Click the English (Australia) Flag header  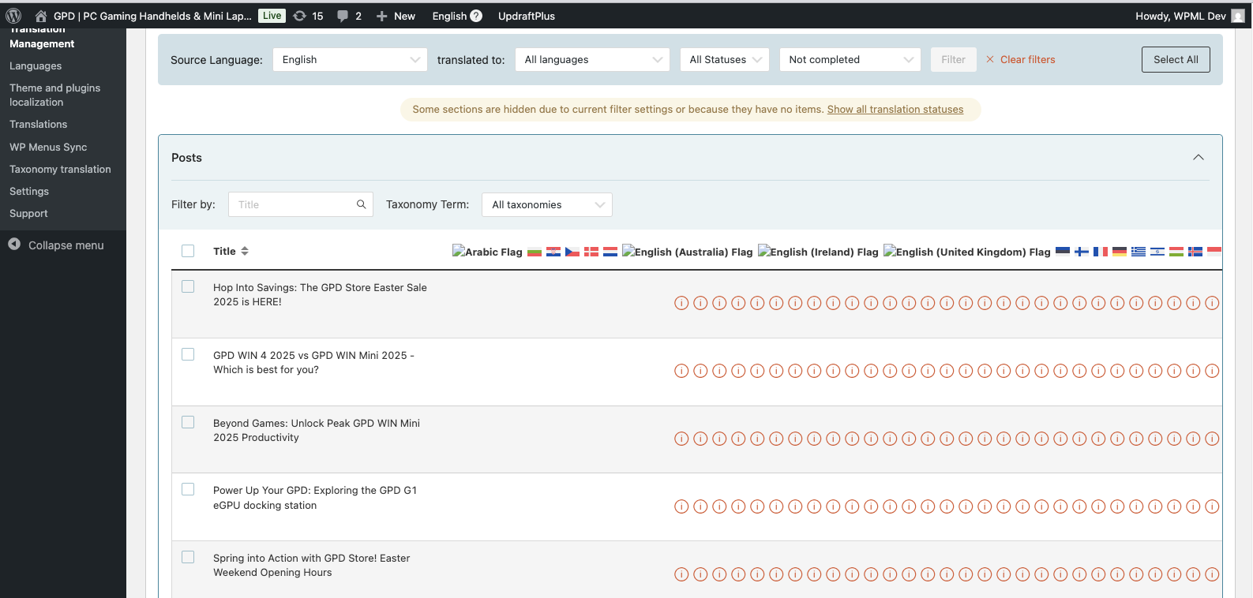pyautogui.click(x=687, y=252)
